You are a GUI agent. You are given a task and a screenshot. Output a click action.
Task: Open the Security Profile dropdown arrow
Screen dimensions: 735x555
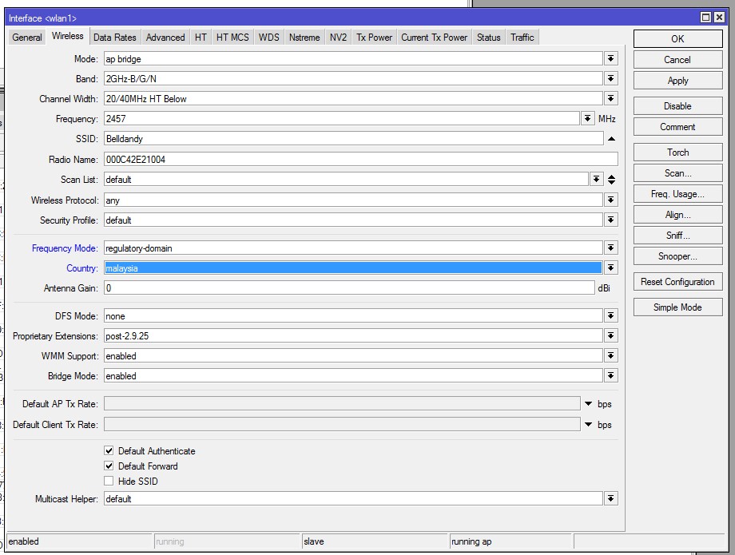pos(611,220)
